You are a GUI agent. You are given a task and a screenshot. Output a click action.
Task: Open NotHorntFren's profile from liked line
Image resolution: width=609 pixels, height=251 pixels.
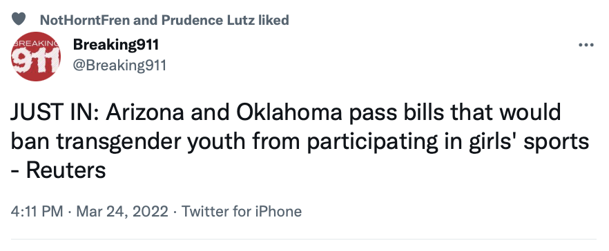[x=85, y=20]
